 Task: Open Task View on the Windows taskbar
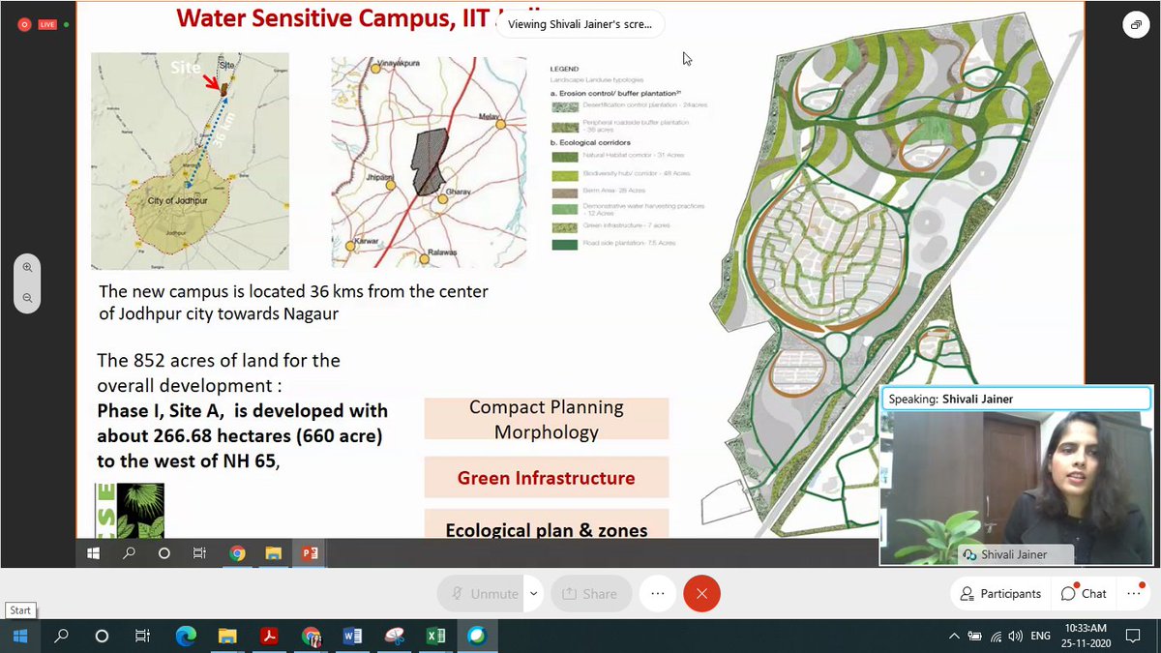click(x=142, y=636)
